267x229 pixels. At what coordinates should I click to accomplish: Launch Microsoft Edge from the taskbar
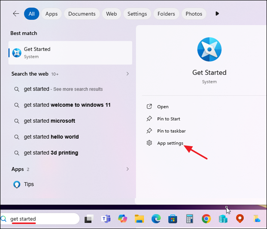coord(156,219)
